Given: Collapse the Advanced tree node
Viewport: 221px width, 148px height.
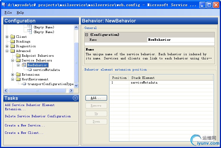Looking at the screenshot, I should 7,51.
